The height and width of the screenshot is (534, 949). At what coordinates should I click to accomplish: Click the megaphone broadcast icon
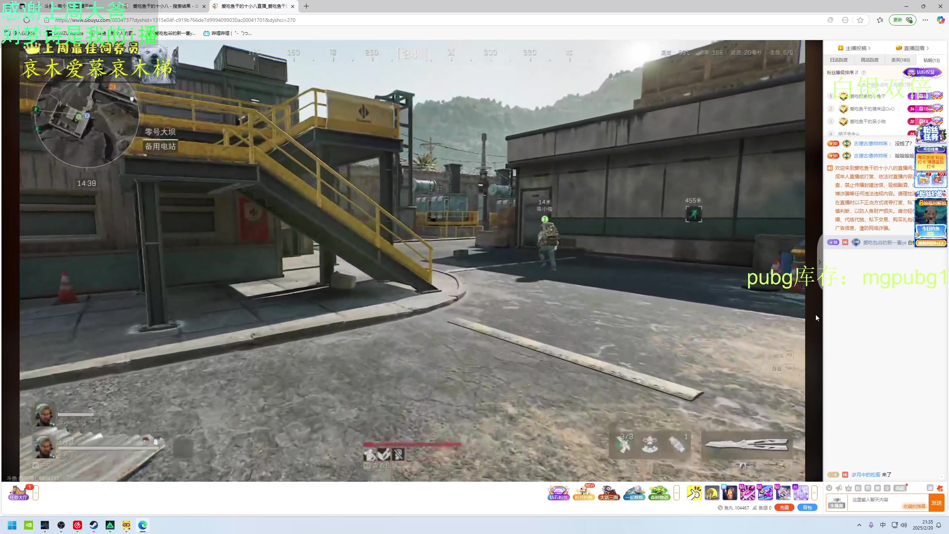tap(839, 488)
